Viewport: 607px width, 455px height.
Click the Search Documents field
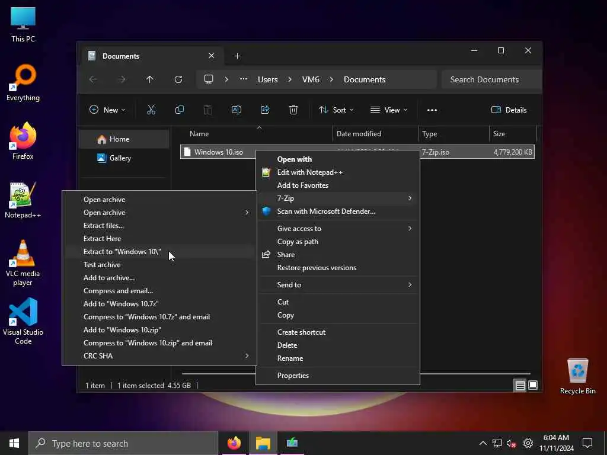[491, 79]
